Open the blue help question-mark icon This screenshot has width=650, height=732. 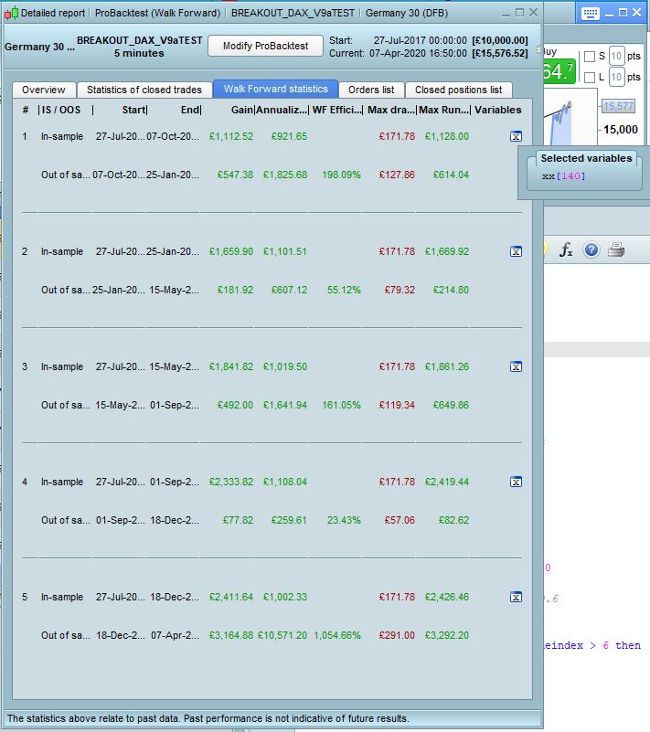[x=591, y=249]
